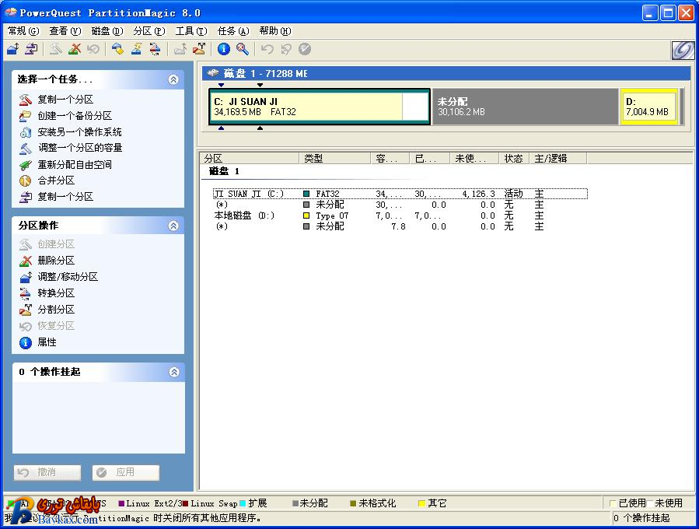
Task: Click the Copy partition toolbar icon
Action: tap(31, 48)
